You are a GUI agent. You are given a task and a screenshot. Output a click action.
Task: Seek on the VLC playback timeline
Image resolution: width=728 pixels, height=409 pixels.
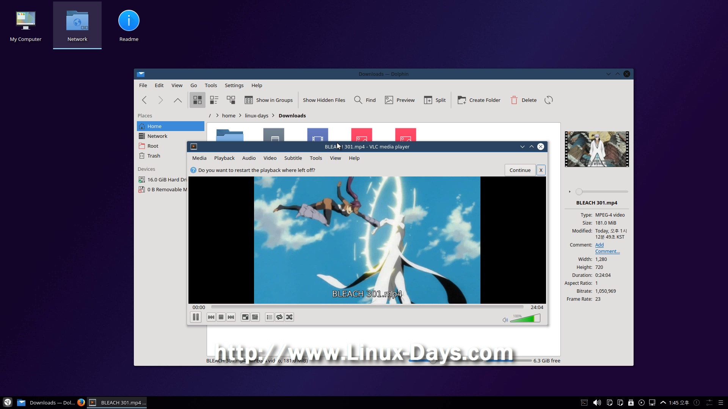(x=367, y=307)
